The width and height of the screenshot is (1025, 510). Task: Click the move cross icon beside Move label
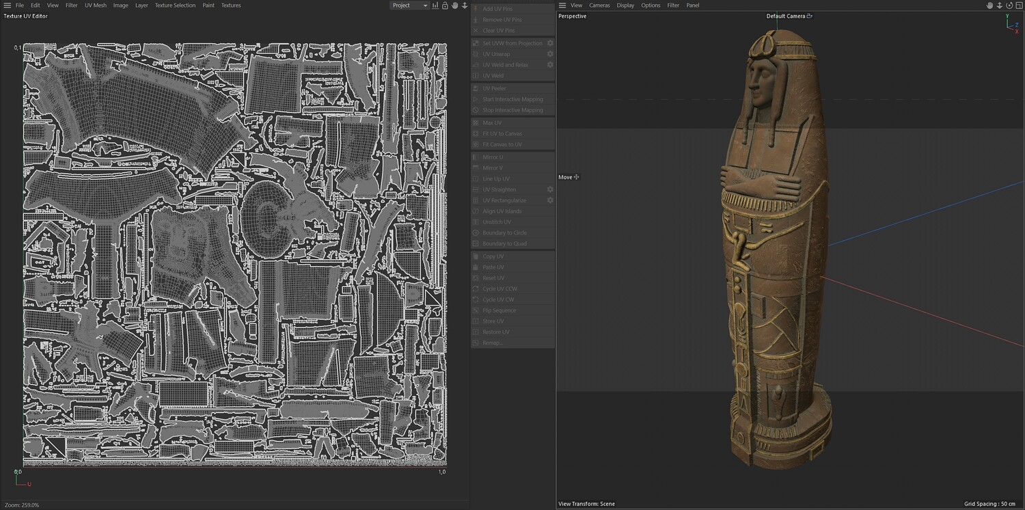(577, 177)
